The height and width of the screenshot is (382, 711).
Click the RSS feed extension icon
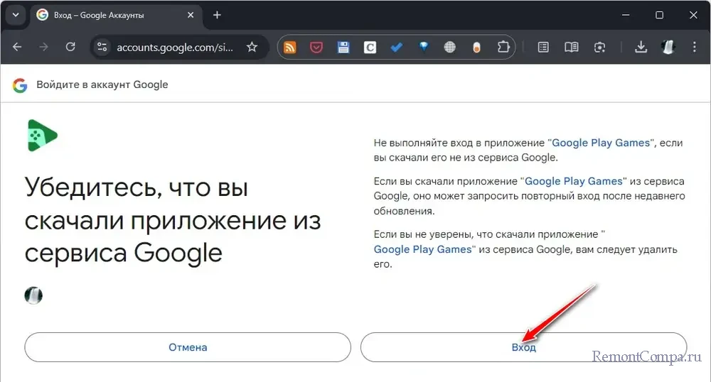pyautogui.click(x=290, y=48)
